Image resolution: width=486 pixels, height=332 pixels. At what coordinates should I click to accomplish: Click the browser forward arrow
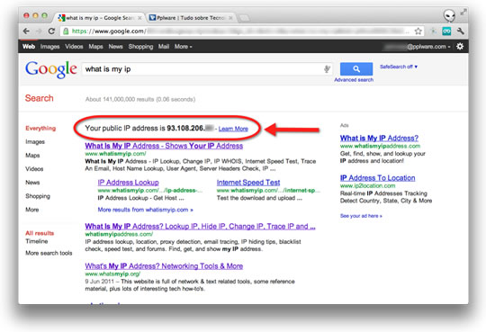39,31
